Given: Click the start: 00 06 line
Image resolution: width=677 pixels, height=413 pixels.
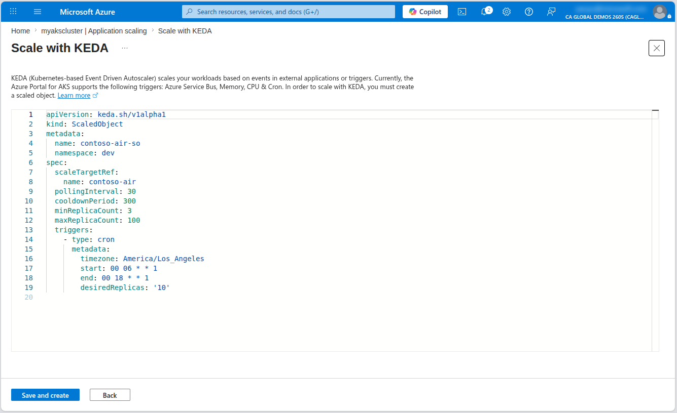Looking at the screenshot, I should click(x=119, y=268).
